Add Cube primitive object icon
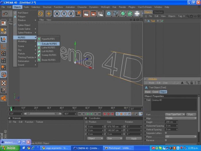201x151 pixels. tap(109, 14)
